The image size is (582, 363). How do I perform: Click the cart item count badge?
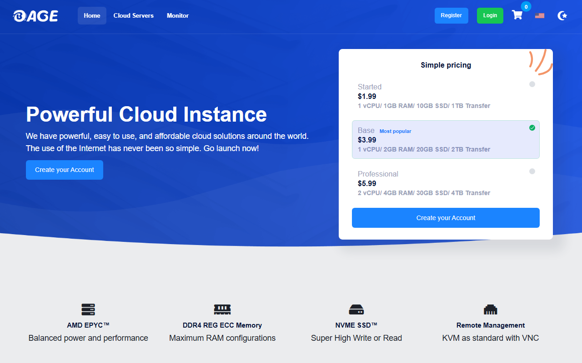pyautogui.click(x=526, y=7)
